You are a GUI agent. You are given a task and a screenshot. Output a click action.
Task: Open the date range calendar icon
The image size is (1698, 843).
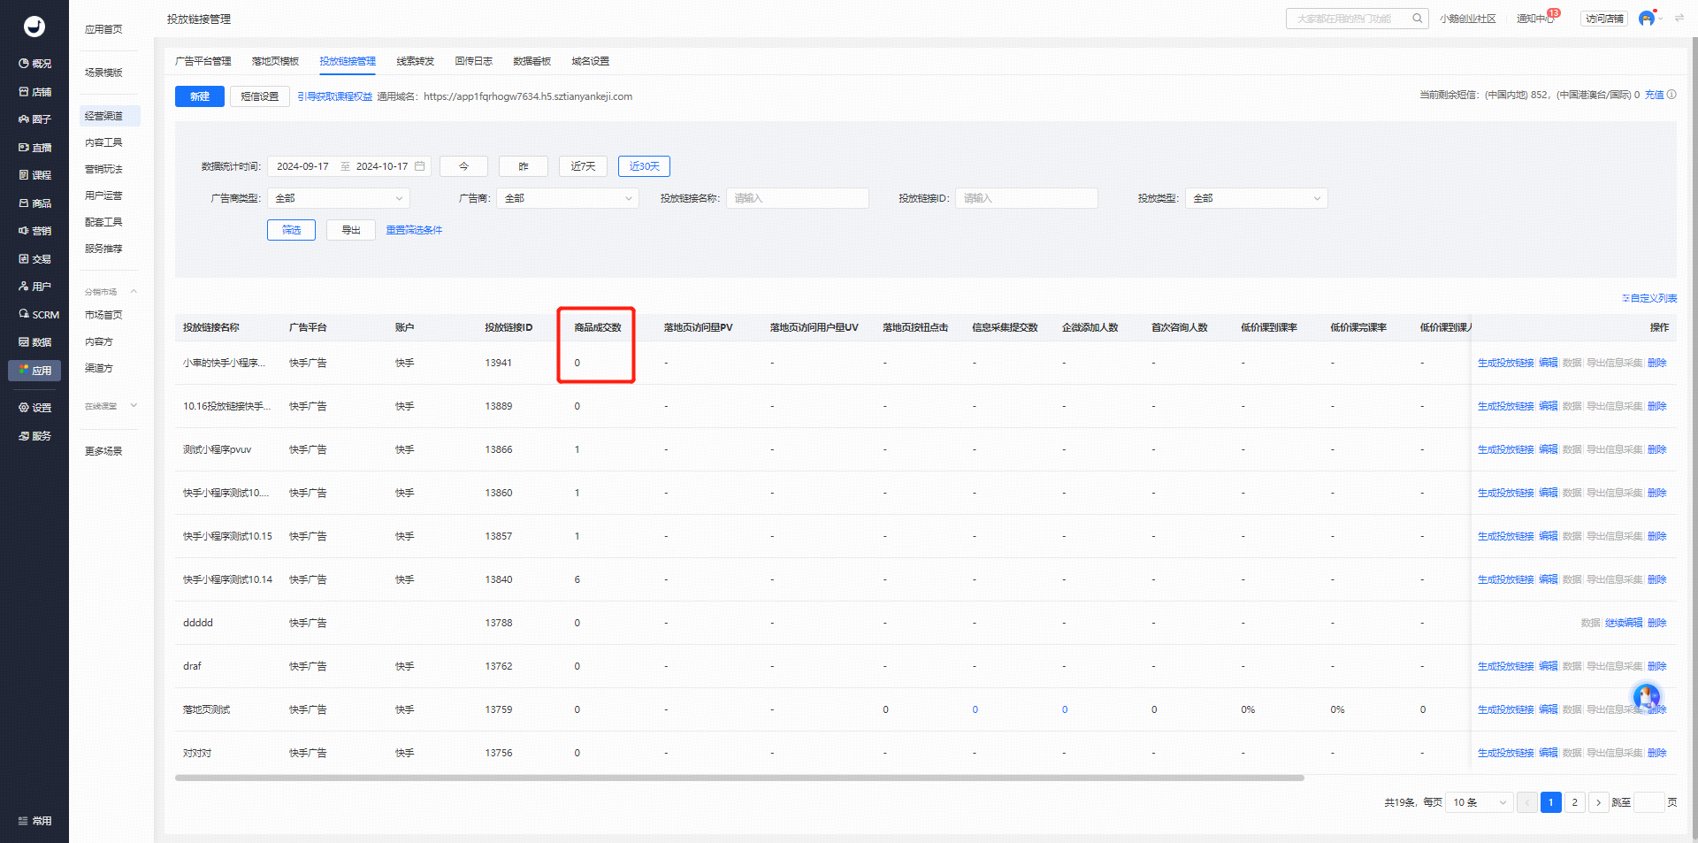[x=420, y=166]
